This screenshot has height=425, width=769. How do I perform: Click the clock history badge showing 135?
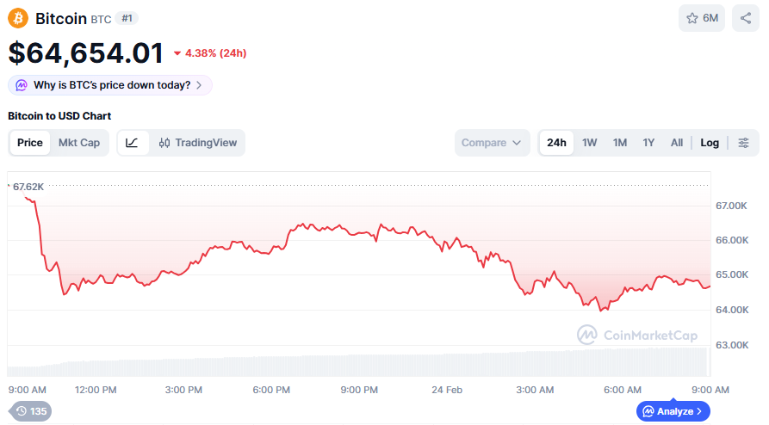click(x=31, y=411)
